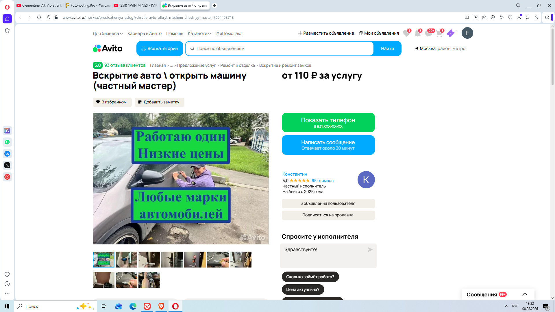Screen dimensions: 555x312
Task: Expand «Для бизнеса» dropdown menu
Action: (108, 34)
